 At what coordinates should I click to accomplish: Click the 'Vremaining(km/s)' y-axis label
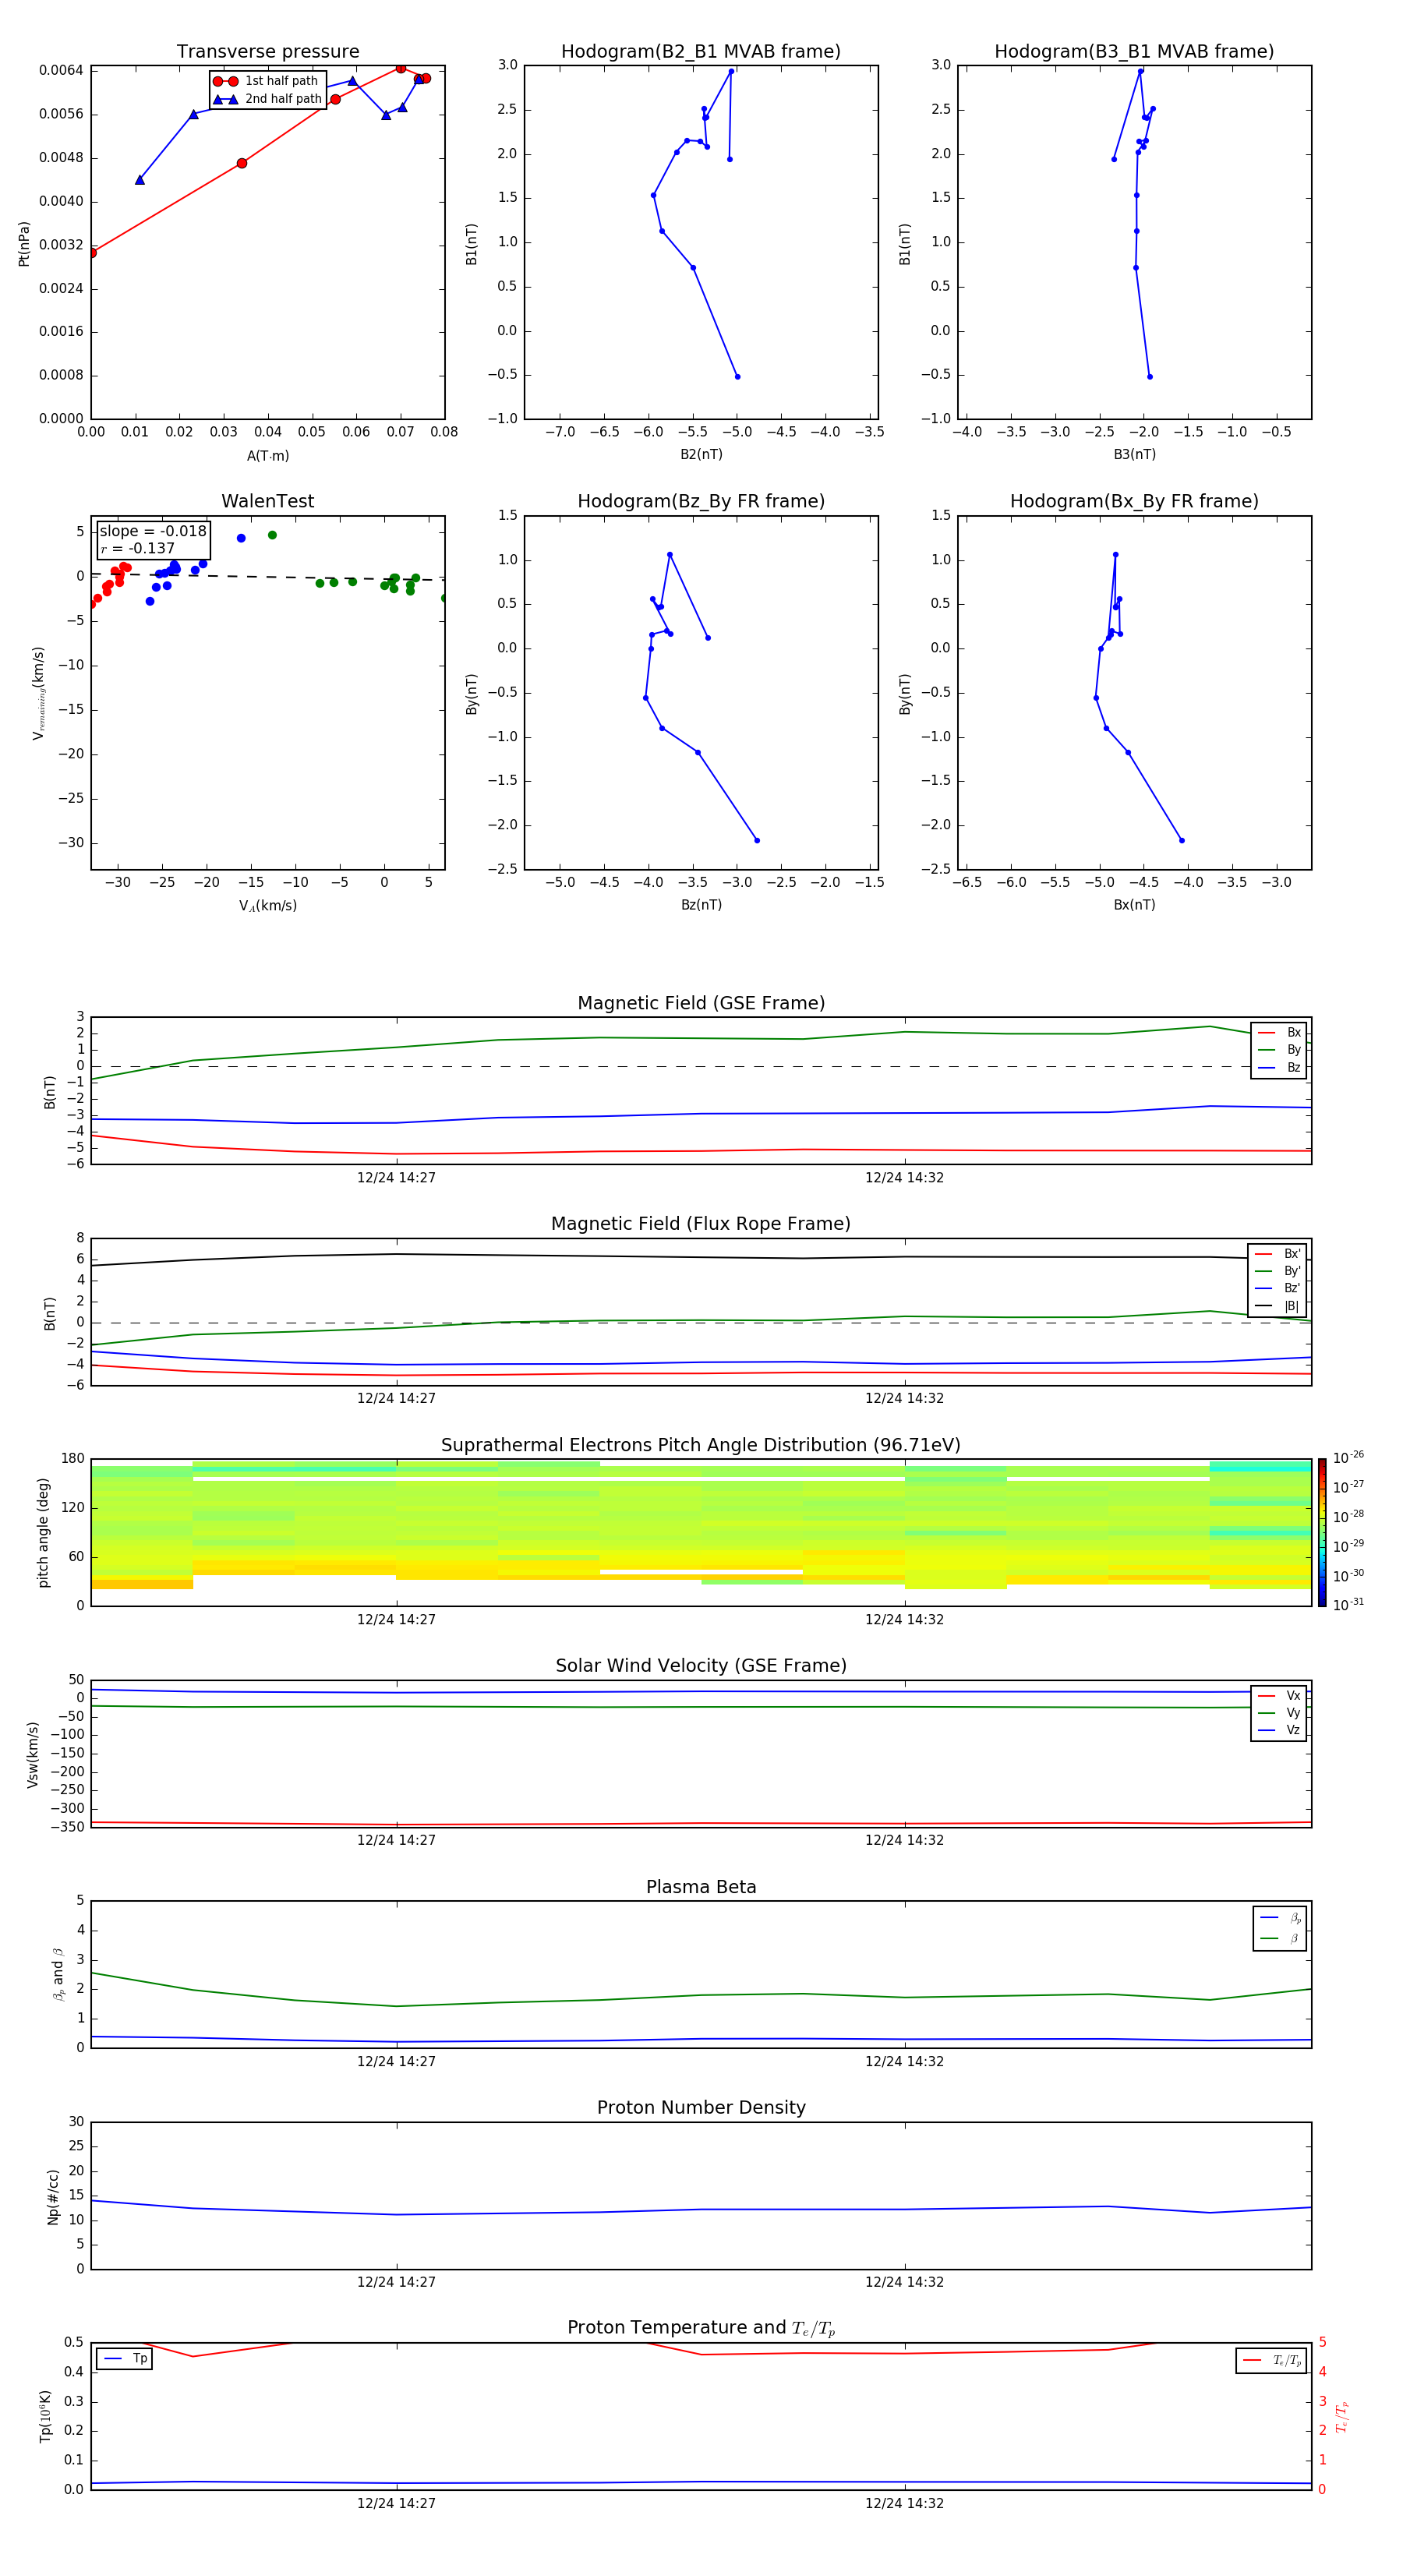coord(38,693)
